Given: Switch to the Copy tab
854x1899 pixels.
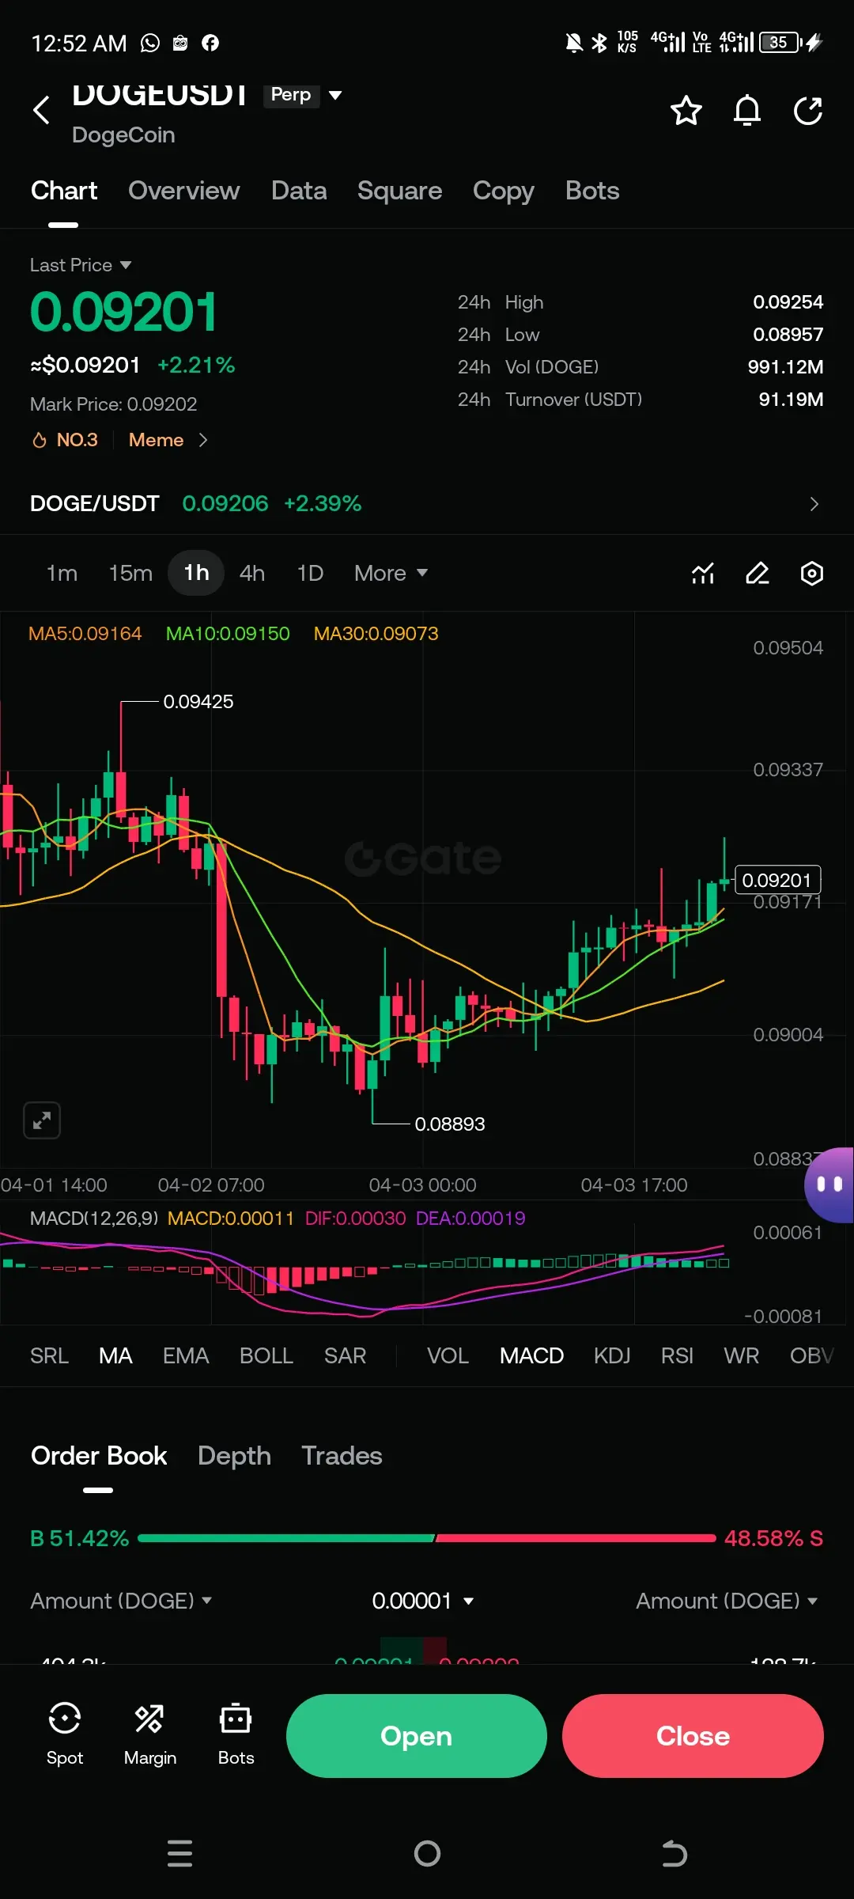Looking at the screenshot, I should point(503,191).
